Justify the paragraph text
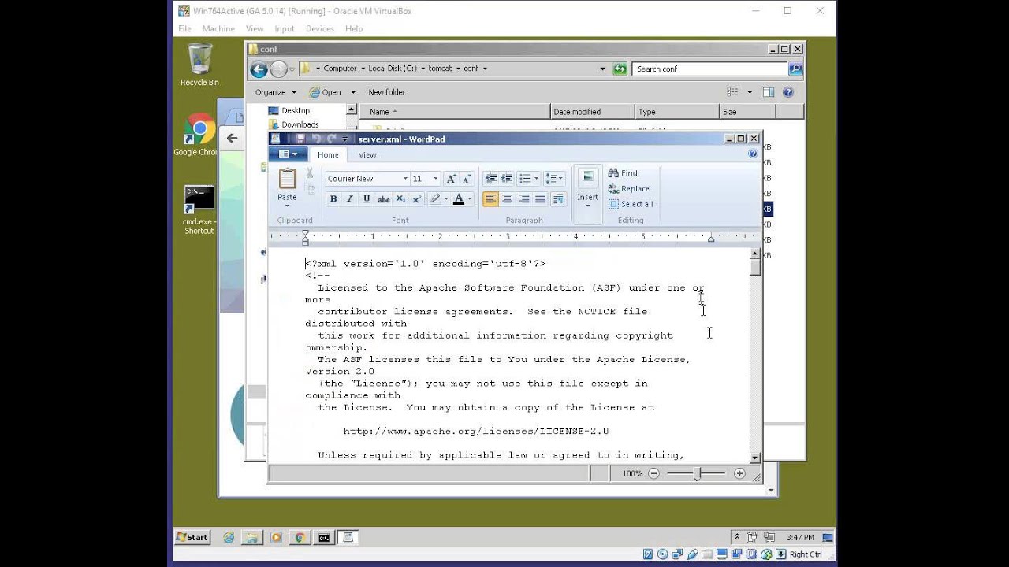The height and width of the screenshot is (567, 1009). [x=541, y=199]
